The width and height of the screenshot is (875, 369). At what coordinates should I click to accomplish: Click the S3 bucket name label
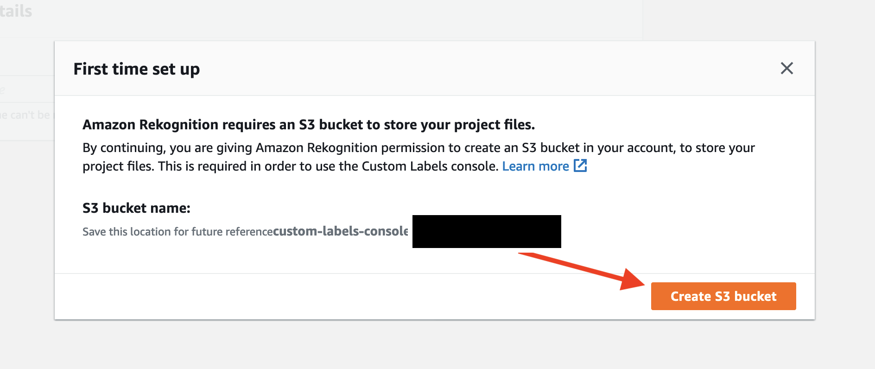(136, 208)
